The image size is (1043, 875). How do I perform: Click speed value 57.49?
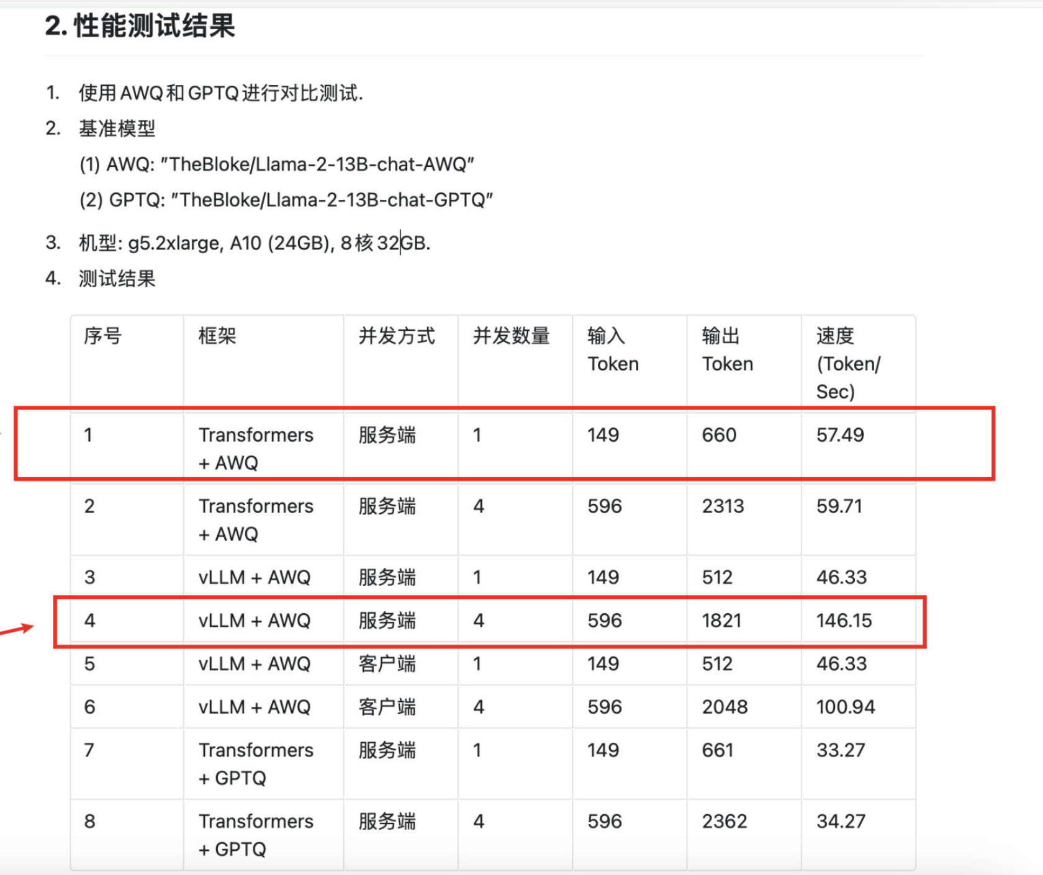pos(840,435)
